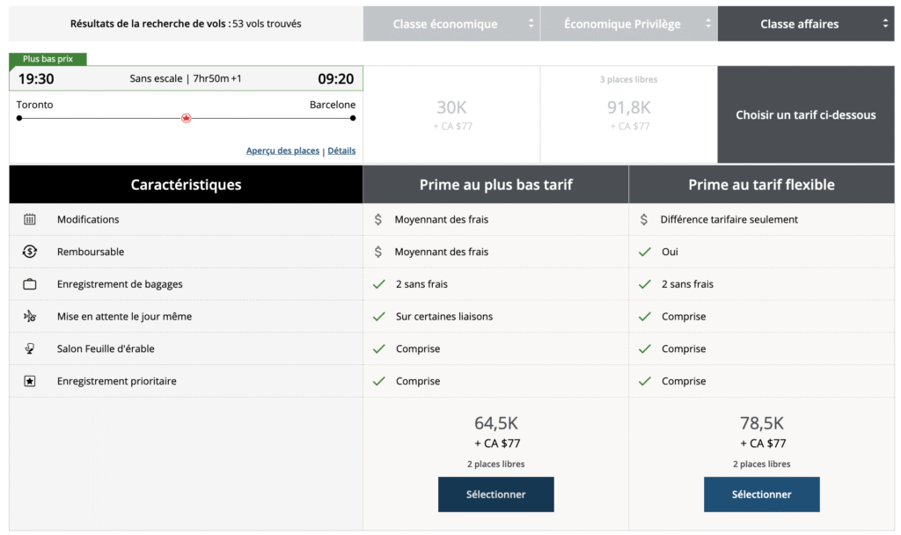The image size is (901, 535).
Task: Open the Économique Privilège fare selector
Action: pos(628,23)
